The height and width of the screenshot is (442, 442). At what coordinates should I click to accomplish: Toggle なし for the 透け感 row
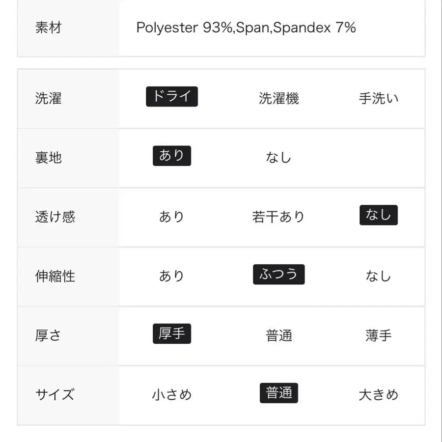point(378,215)
